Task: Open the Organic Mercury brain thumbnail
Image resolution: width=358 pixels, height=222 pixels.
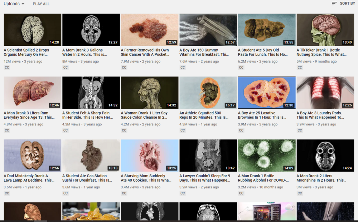Action: (33, 30)
